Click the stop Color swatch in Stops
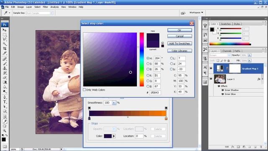The height and width of the screenshot is (151, 268). pos(108,136)
